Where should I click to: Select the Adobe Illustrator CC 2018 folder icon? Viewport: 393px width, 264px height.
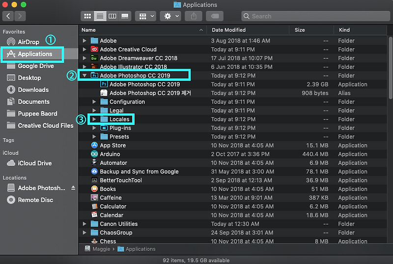point(94,67)
